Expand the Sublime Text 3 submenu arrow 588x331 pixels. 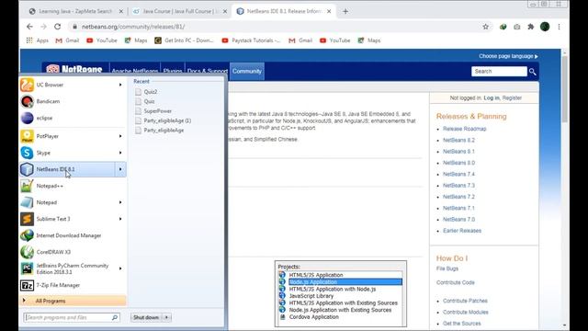(120, 219)
